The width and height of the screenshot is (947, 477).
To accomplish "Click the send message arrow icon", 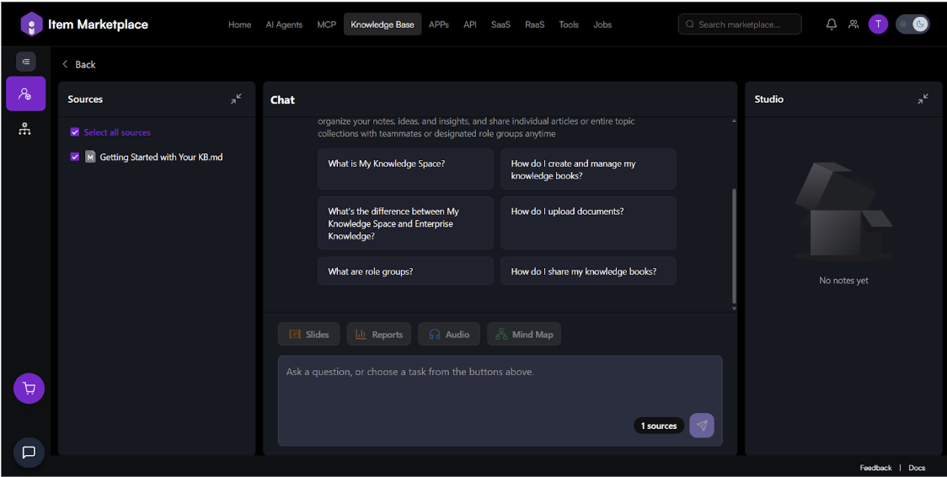I will click(701, 426).
